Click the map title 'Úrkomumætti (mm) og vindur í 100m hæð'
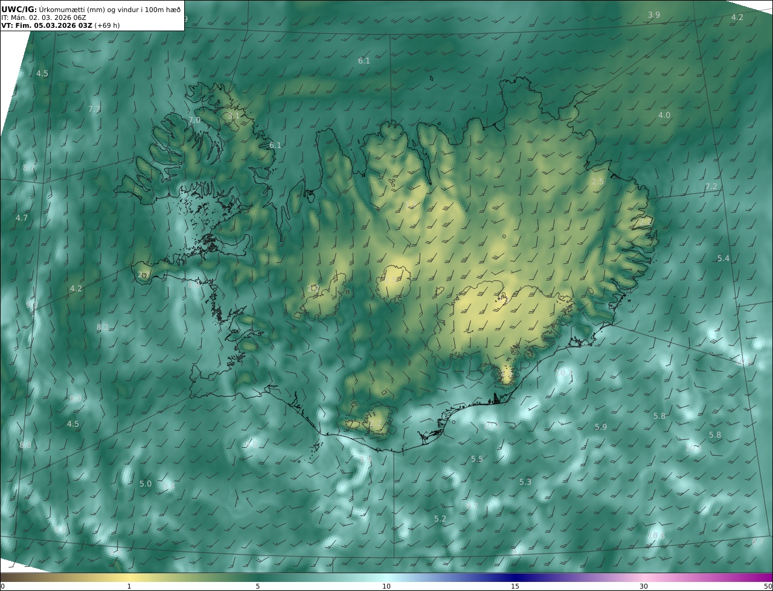The width and height of the screenshot is (773, 591). pos(110,10)
